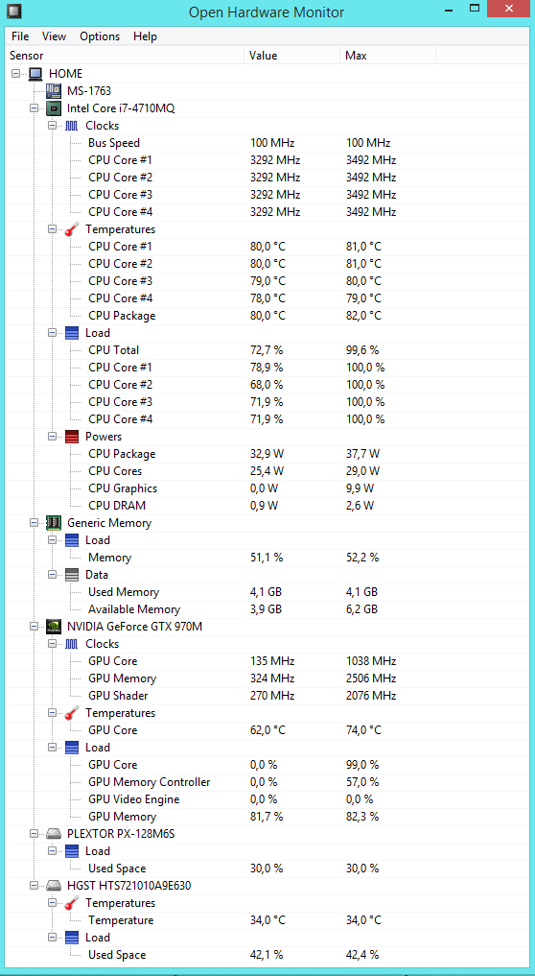
Task: Open the File menu
Action: [20, 36]
